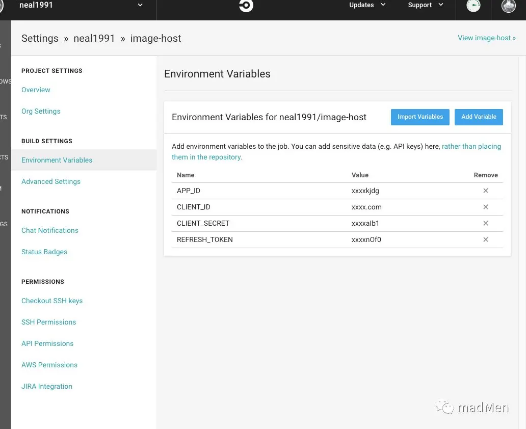
Task: Click the value xxxxkjdg
Action: coord(365,191)
